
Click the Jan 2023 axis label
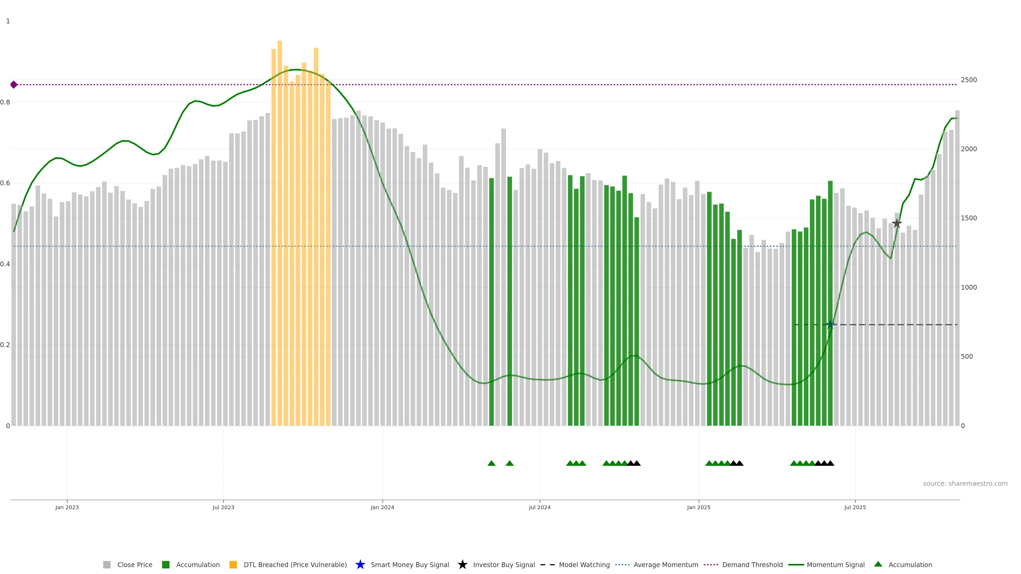coord(67,508)
